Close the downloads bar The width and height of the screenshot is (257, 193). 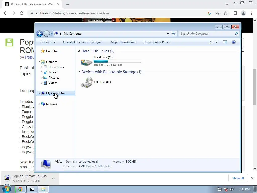(252, 178)
